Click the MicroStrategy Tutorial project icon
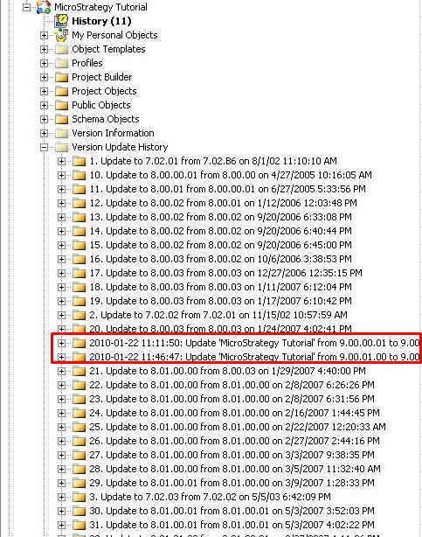The width and height of the screenshot is (422, 537). (44, 7)
